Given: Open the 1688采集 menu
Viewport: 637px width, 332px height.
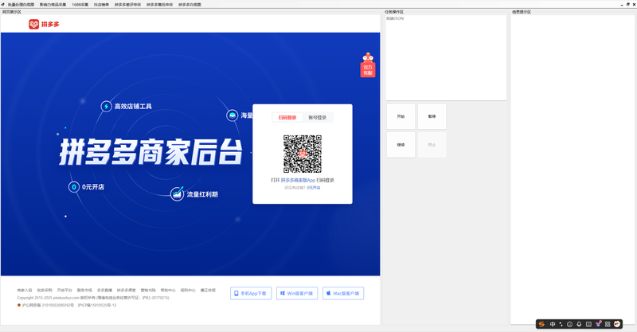Looking at the screenshot, I should [x=80, y=5].
